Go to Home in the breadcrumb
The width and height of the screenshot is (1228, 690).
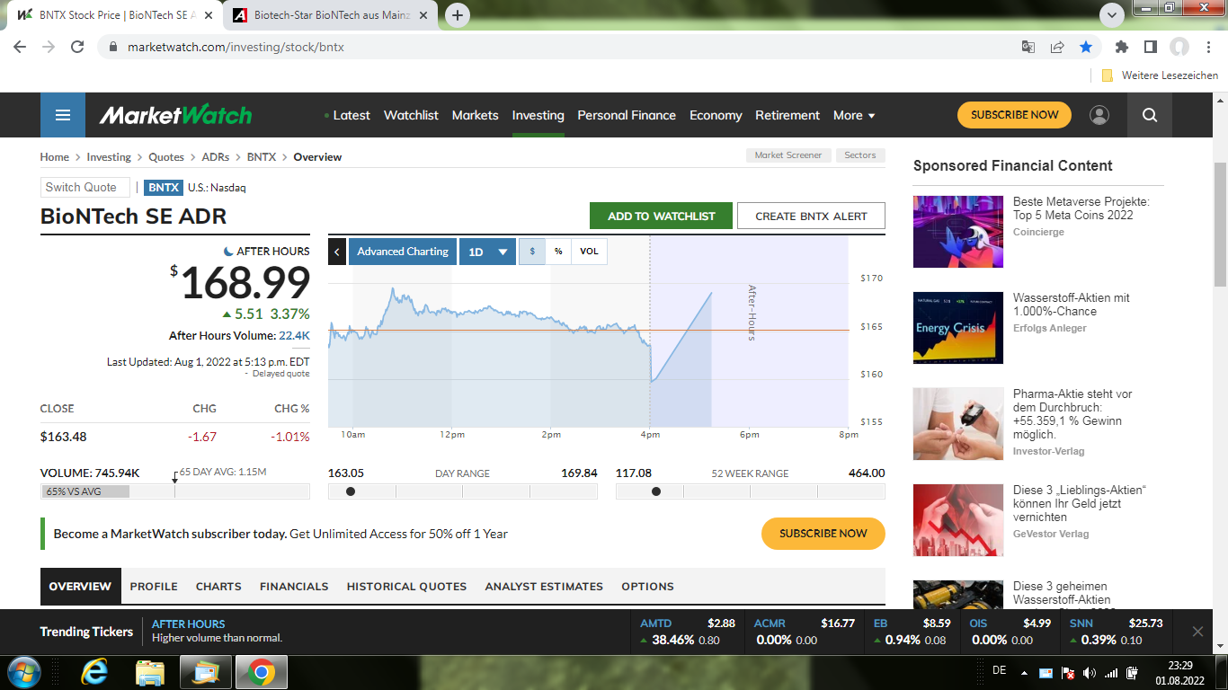click(54, 157)
